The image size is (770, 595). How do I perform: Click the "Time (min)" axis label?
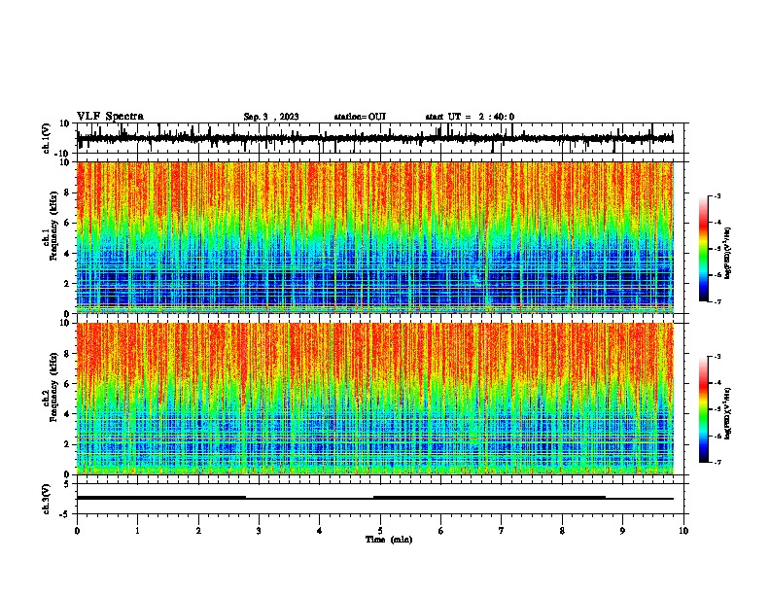pos(389,540)
